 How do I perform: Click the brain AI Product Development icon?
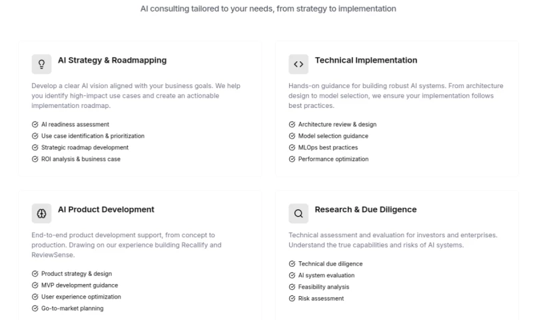41,213
